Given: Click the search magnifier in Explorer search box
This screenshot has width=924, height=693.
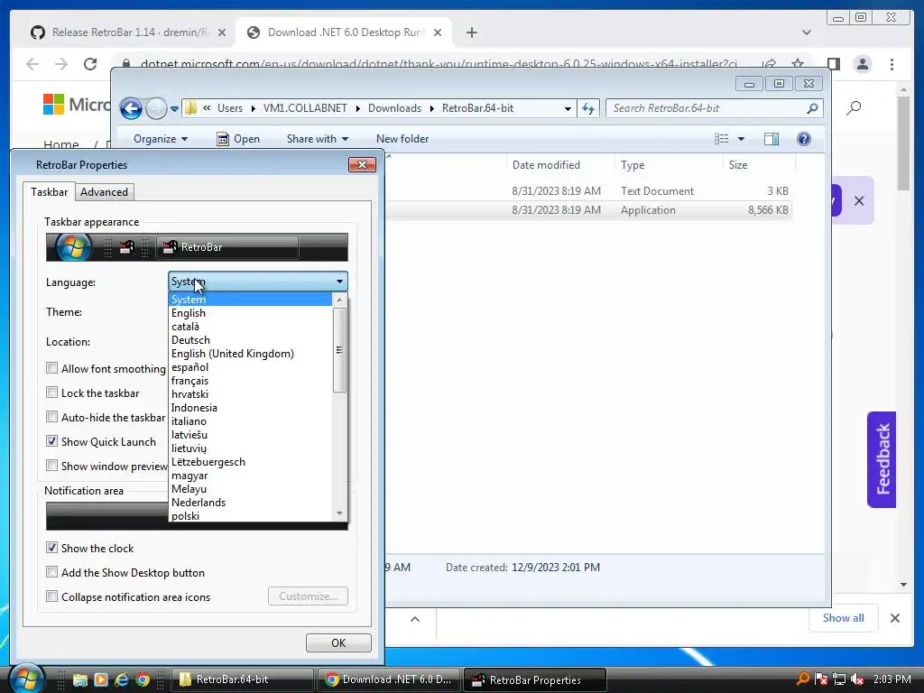Looking at the screenshot, I should pos(812,108).
